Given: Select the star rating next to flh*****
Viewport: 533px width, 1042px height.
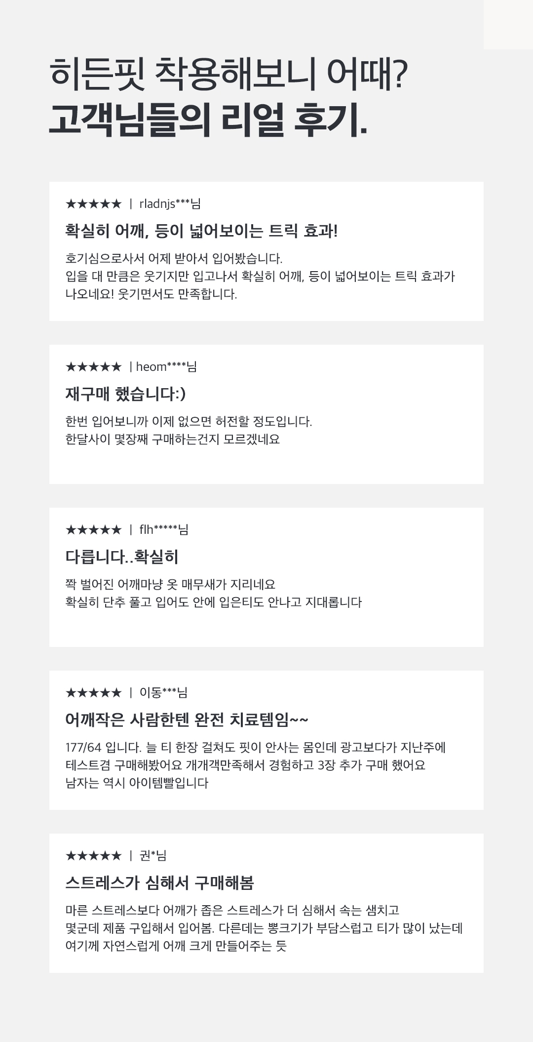Looking at the screenshot, I should 93,530.
